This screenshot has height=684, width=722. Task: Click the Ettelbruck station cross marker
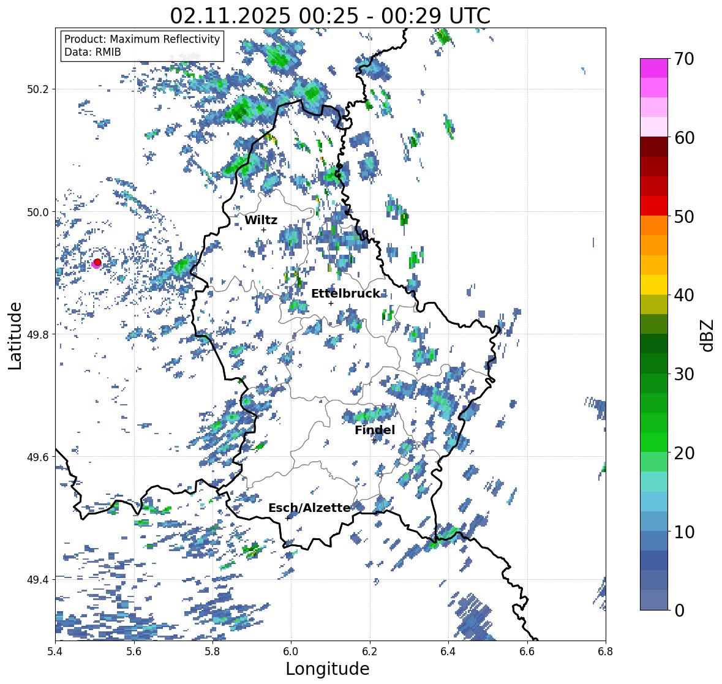pos(331,303)
